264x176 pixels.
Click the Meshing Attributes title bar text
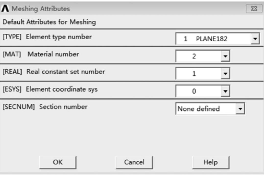point(41,9)
